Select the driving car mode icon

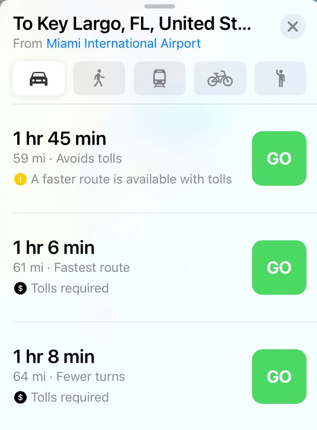tap(39, 79)
